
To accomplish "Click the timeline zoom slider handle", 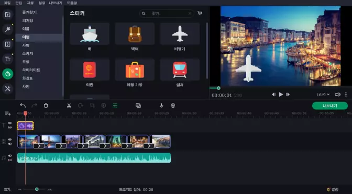I will pyautogui.click(x=37, y=189).
